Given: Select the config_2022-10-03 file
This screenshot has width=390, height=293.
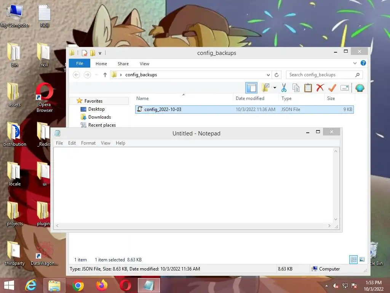Looking at the screenshot, I should point(244,109).
